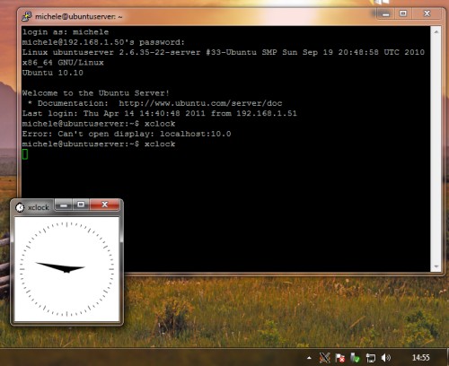Open the 14:55 taskbar clock
The height and width of the screenshot is (366, 449).
[420, 358]
